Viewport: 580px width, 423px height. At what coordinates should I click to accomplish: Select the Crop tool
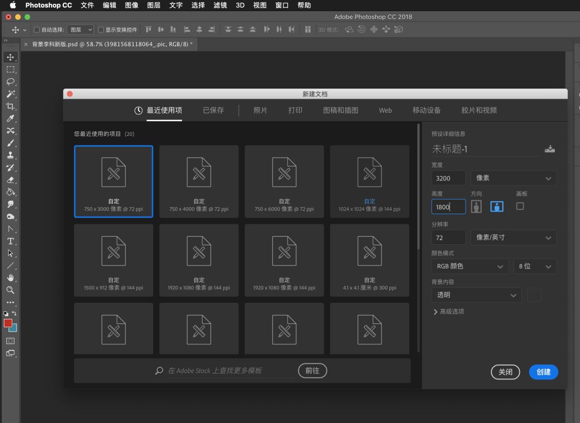(10, 106)
